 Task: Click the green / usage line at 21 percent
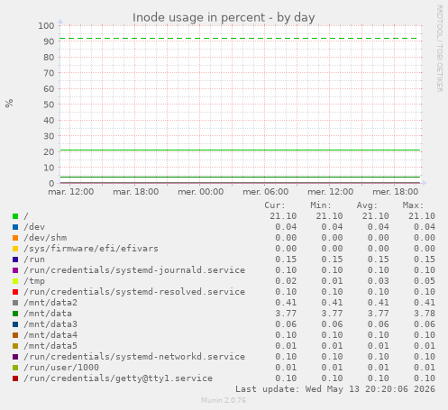(240, 150)
